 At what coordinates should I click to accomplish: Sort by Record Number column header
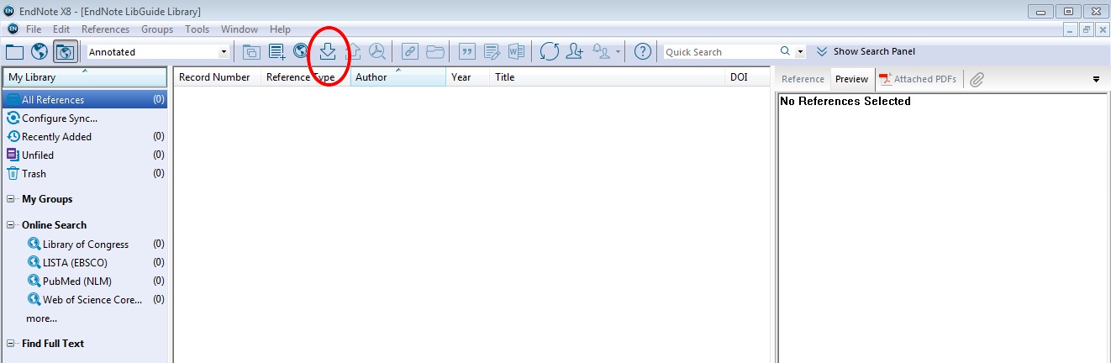tap(216, 77)
